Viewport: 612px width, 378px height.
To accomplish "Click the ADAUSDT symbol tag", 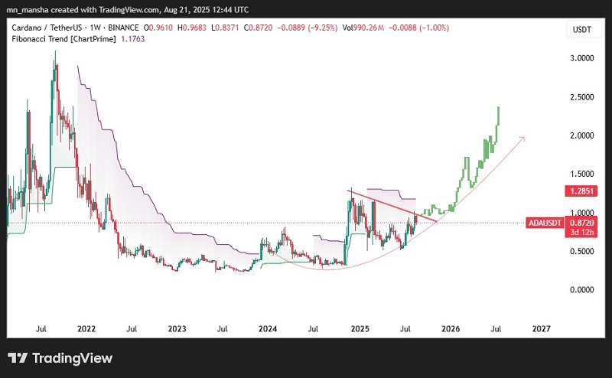I will (x=546, y=223).
